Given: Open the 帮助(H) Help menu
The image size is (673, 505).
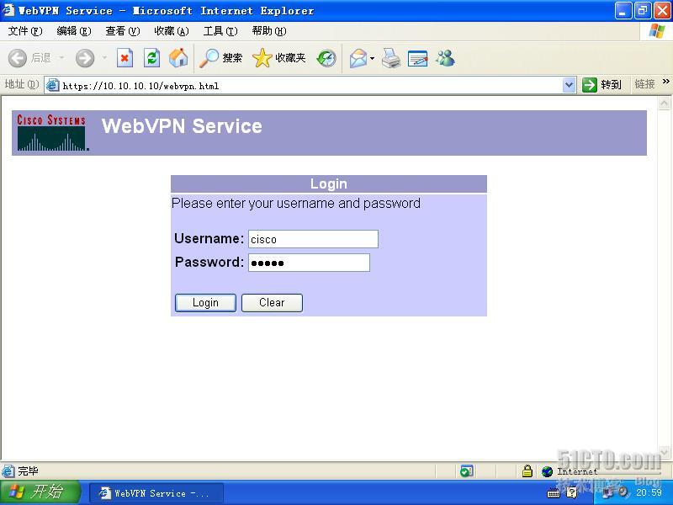Looking at the screenshot, I should coord(269,31).
